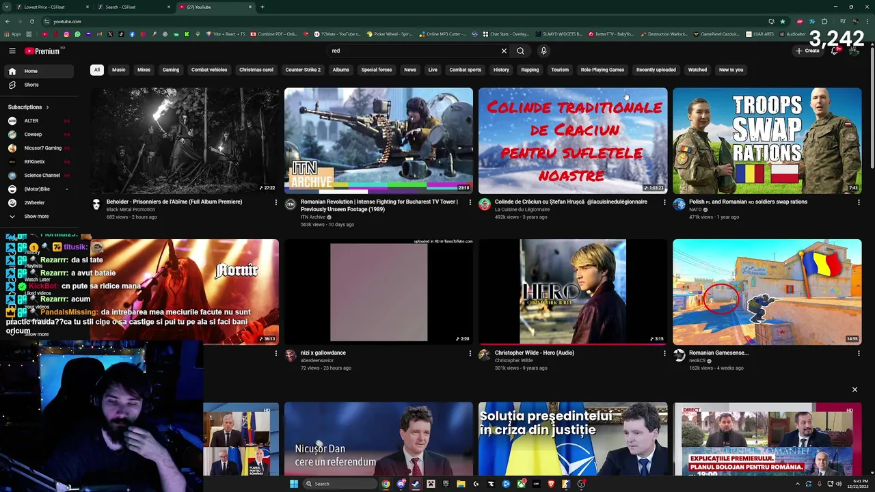Open the Beholder Prisonniers de l'Abîme thumbnail

(185, 141)
